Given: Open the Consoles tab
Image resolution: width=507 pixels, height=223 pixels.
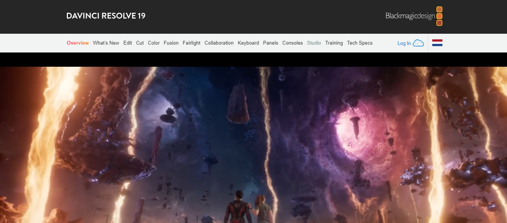Looking at the screenshot, I should 293,43.
